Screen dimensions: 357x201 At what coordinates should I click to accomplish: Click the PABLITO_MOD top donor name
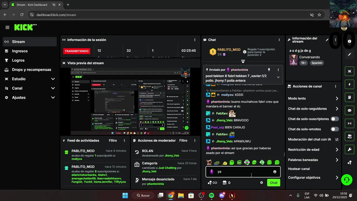click(x=229, y=50)
